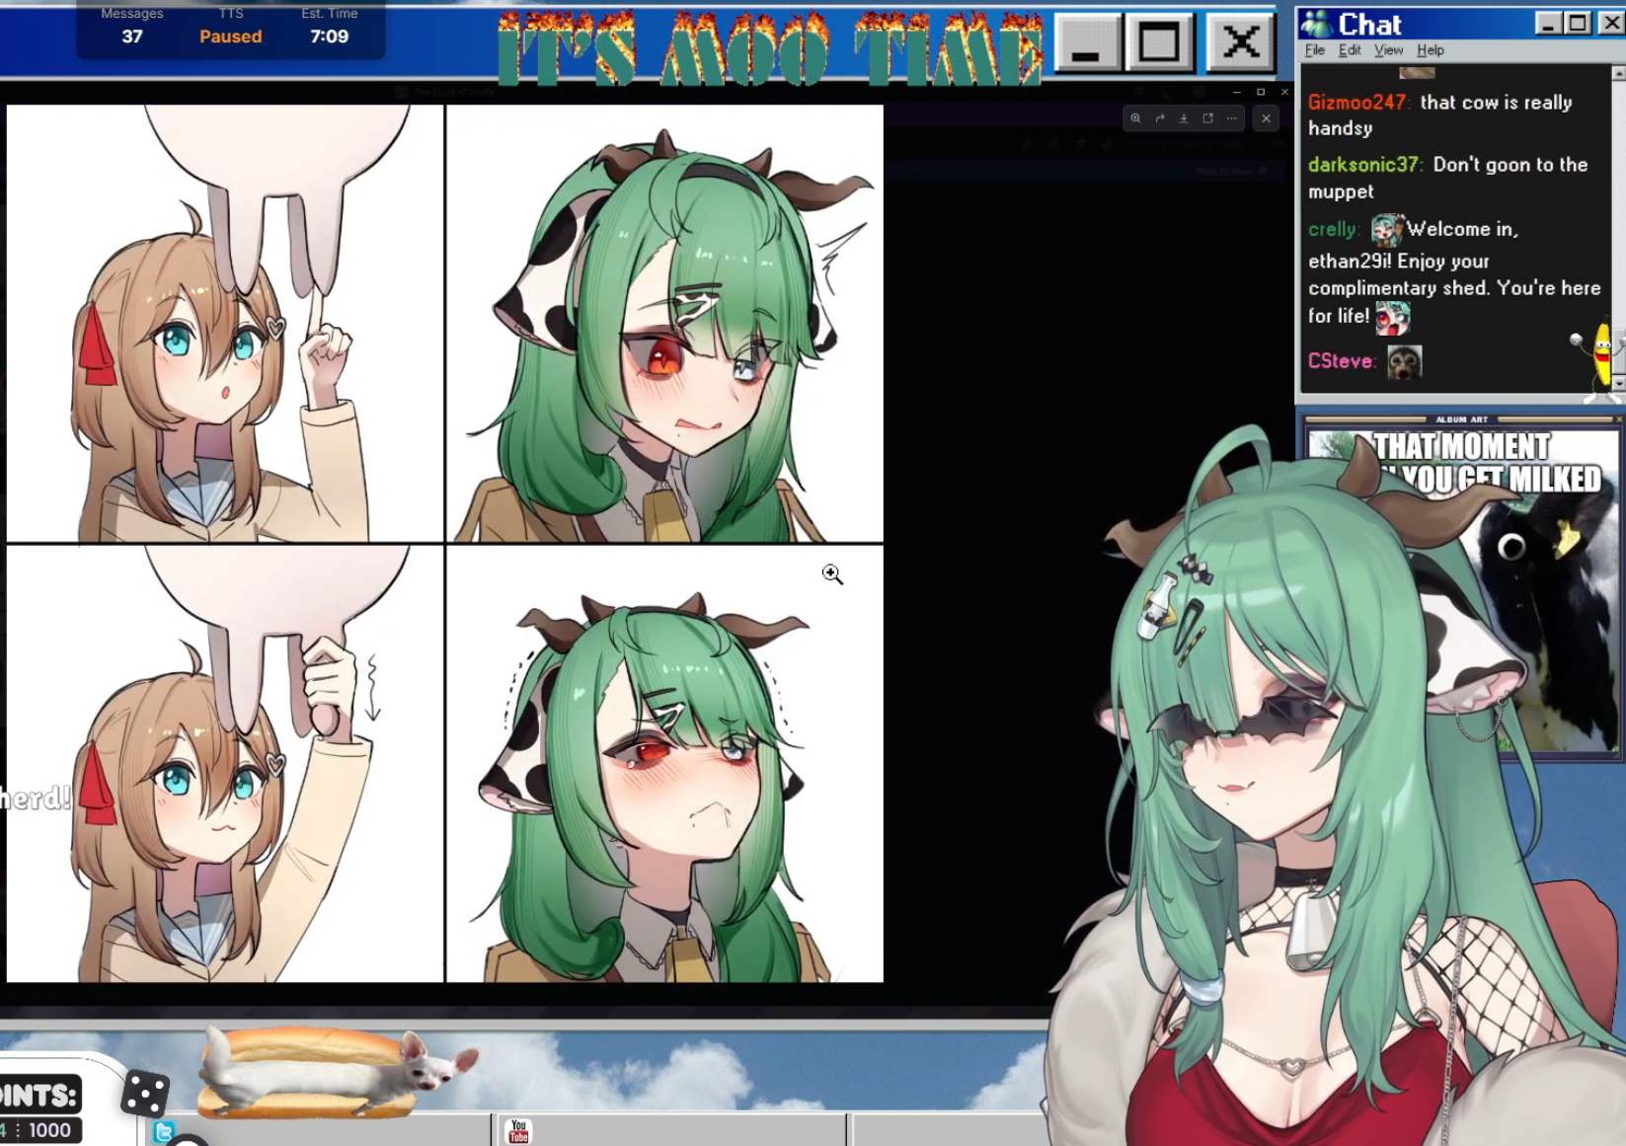Screen dimensions: 1626x1146
Task: Click the "37" messages count
Action: (132, 37)
